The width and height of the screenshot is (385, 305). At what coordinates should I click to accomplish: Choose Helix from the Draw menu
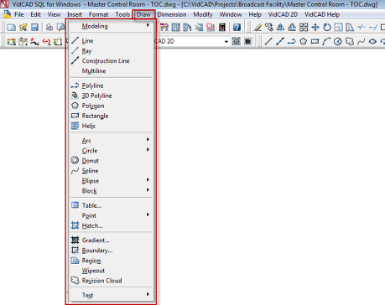pos(112,126)
